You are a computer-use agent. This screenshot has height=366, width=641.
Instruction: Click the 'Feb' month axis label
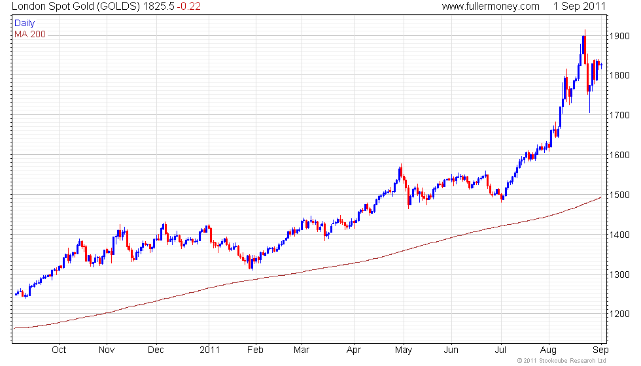(255, 350)
